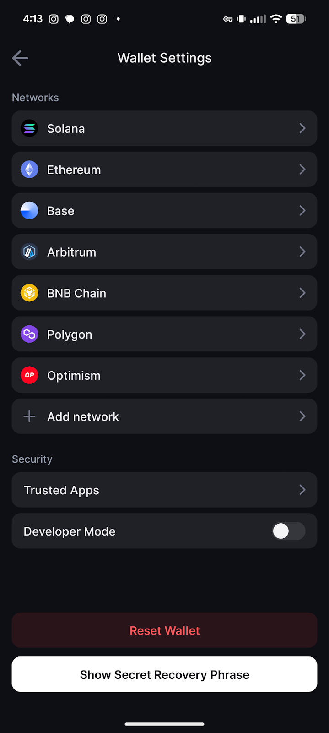The image size is (329, 733).
Task: Open the Ethereum network label
Action: tap(74, 170)
